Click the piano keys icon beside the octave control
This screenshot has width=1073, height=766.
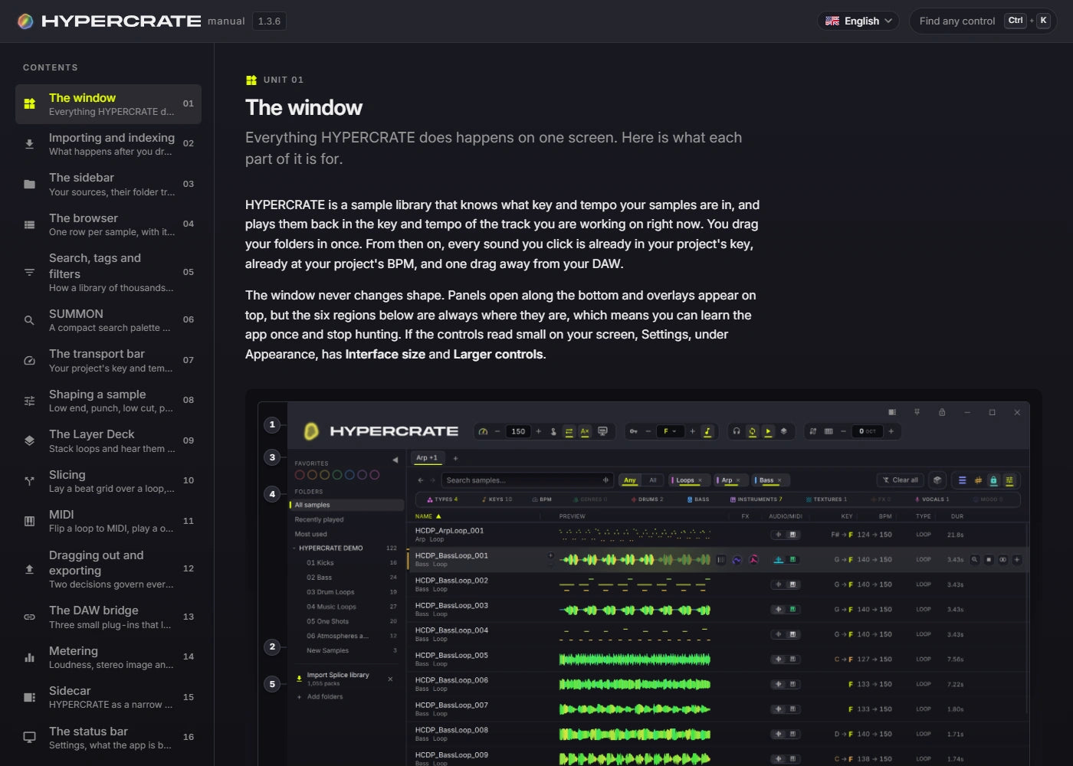tap(829, 431)
